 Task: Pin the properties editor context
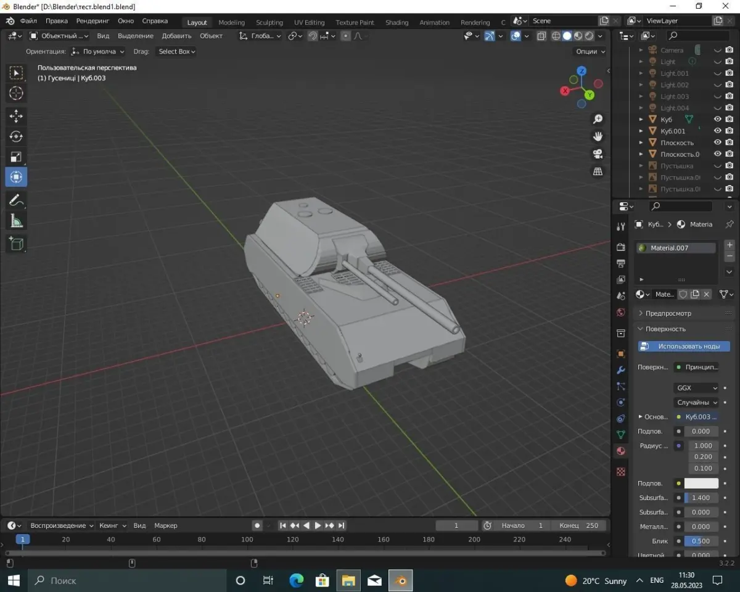(x=730, y=224)
